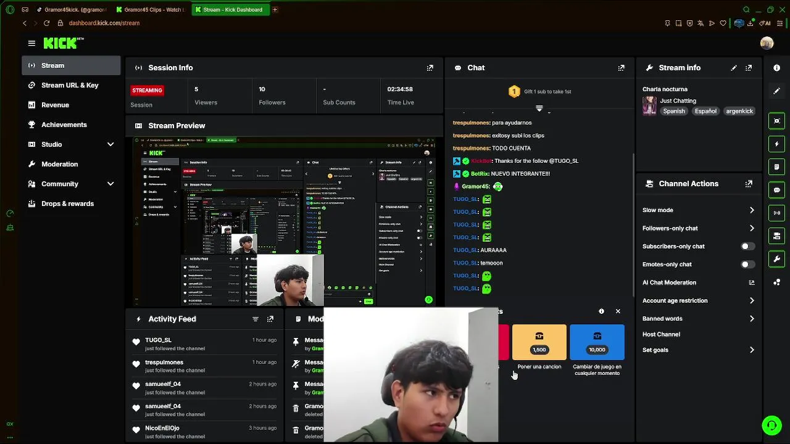This screenshot has width=790, height=444.
Task: Click the Just Chatting category thumbnail
Action: (x=649, y=105)
